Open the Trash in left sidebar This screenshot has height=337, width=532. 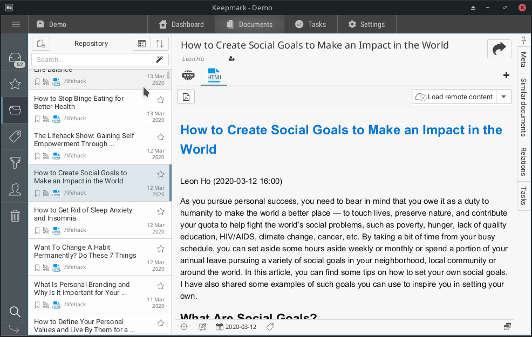click(15, 216)
